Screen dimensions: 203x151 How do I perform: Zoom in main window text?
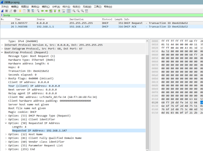point(74,11)
